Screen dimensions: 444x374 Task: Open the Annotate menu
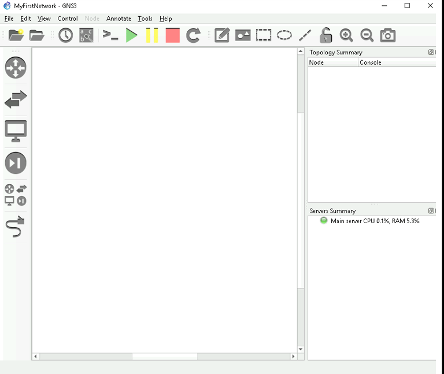[119, 18]
